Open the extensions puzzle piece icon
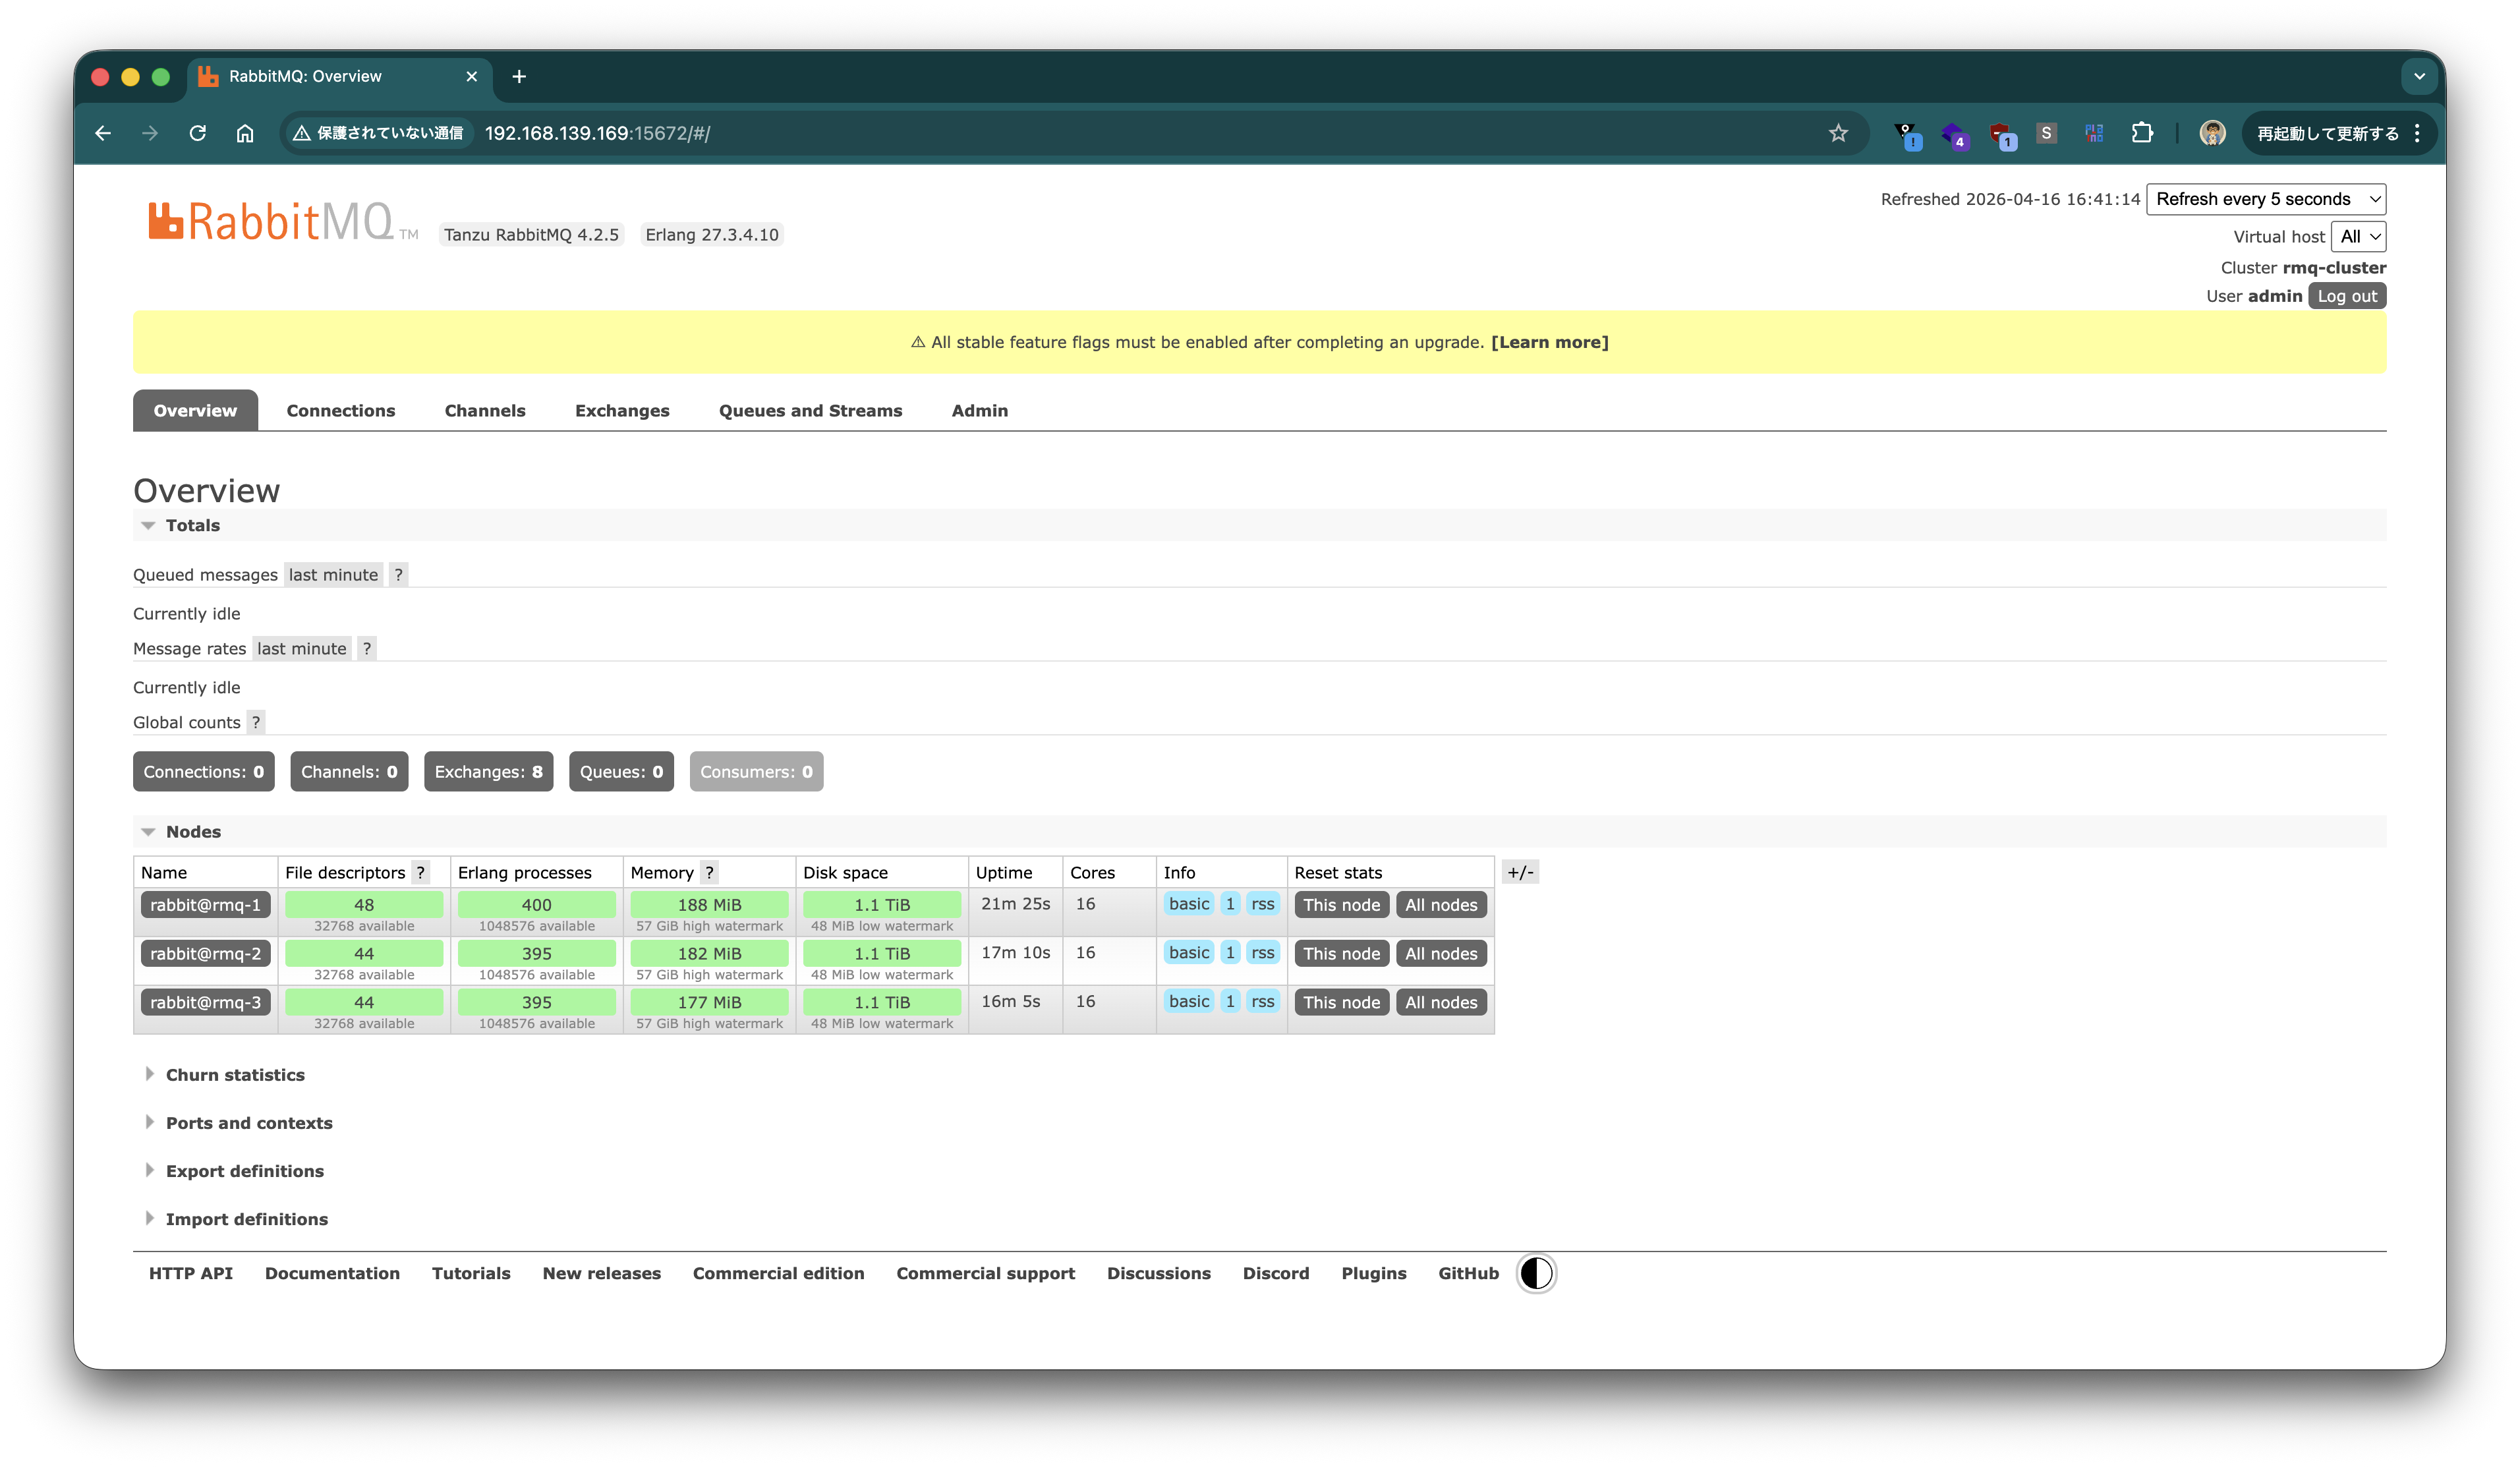2520x1467 pixels. (2142, 133)
